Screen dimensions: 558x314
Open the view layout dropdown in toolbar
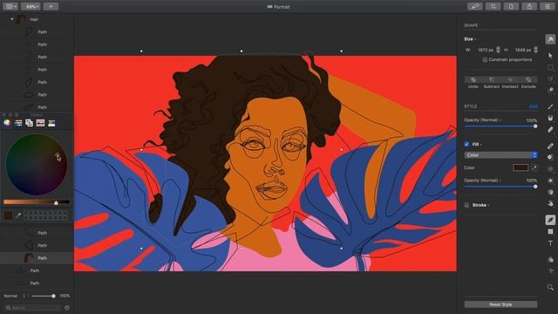(10, 6)
